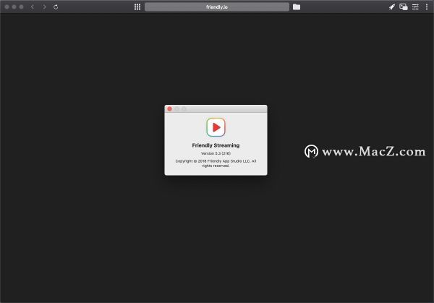This screenshot has width=434, height=303.
Task: Click the friendly.io address bar
Action: 217,7
